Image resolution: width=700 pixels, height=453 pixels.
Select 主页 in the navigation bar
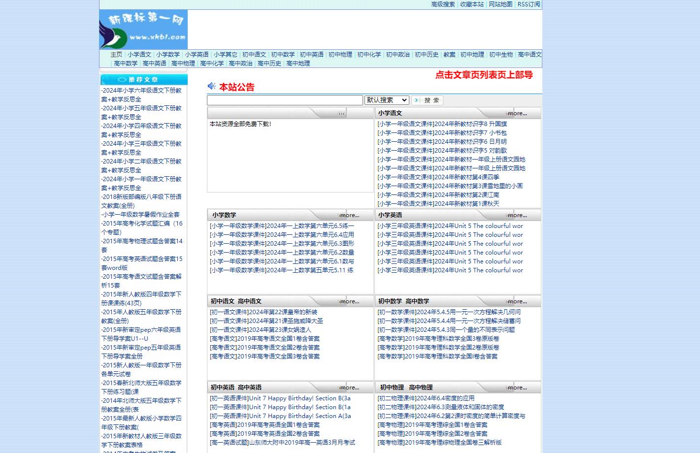pos(116,55)
